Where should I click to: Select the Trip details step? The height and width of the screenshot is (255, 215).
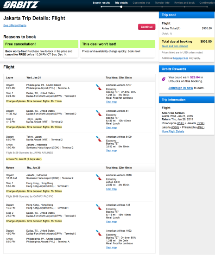click(x=121, y=3)
